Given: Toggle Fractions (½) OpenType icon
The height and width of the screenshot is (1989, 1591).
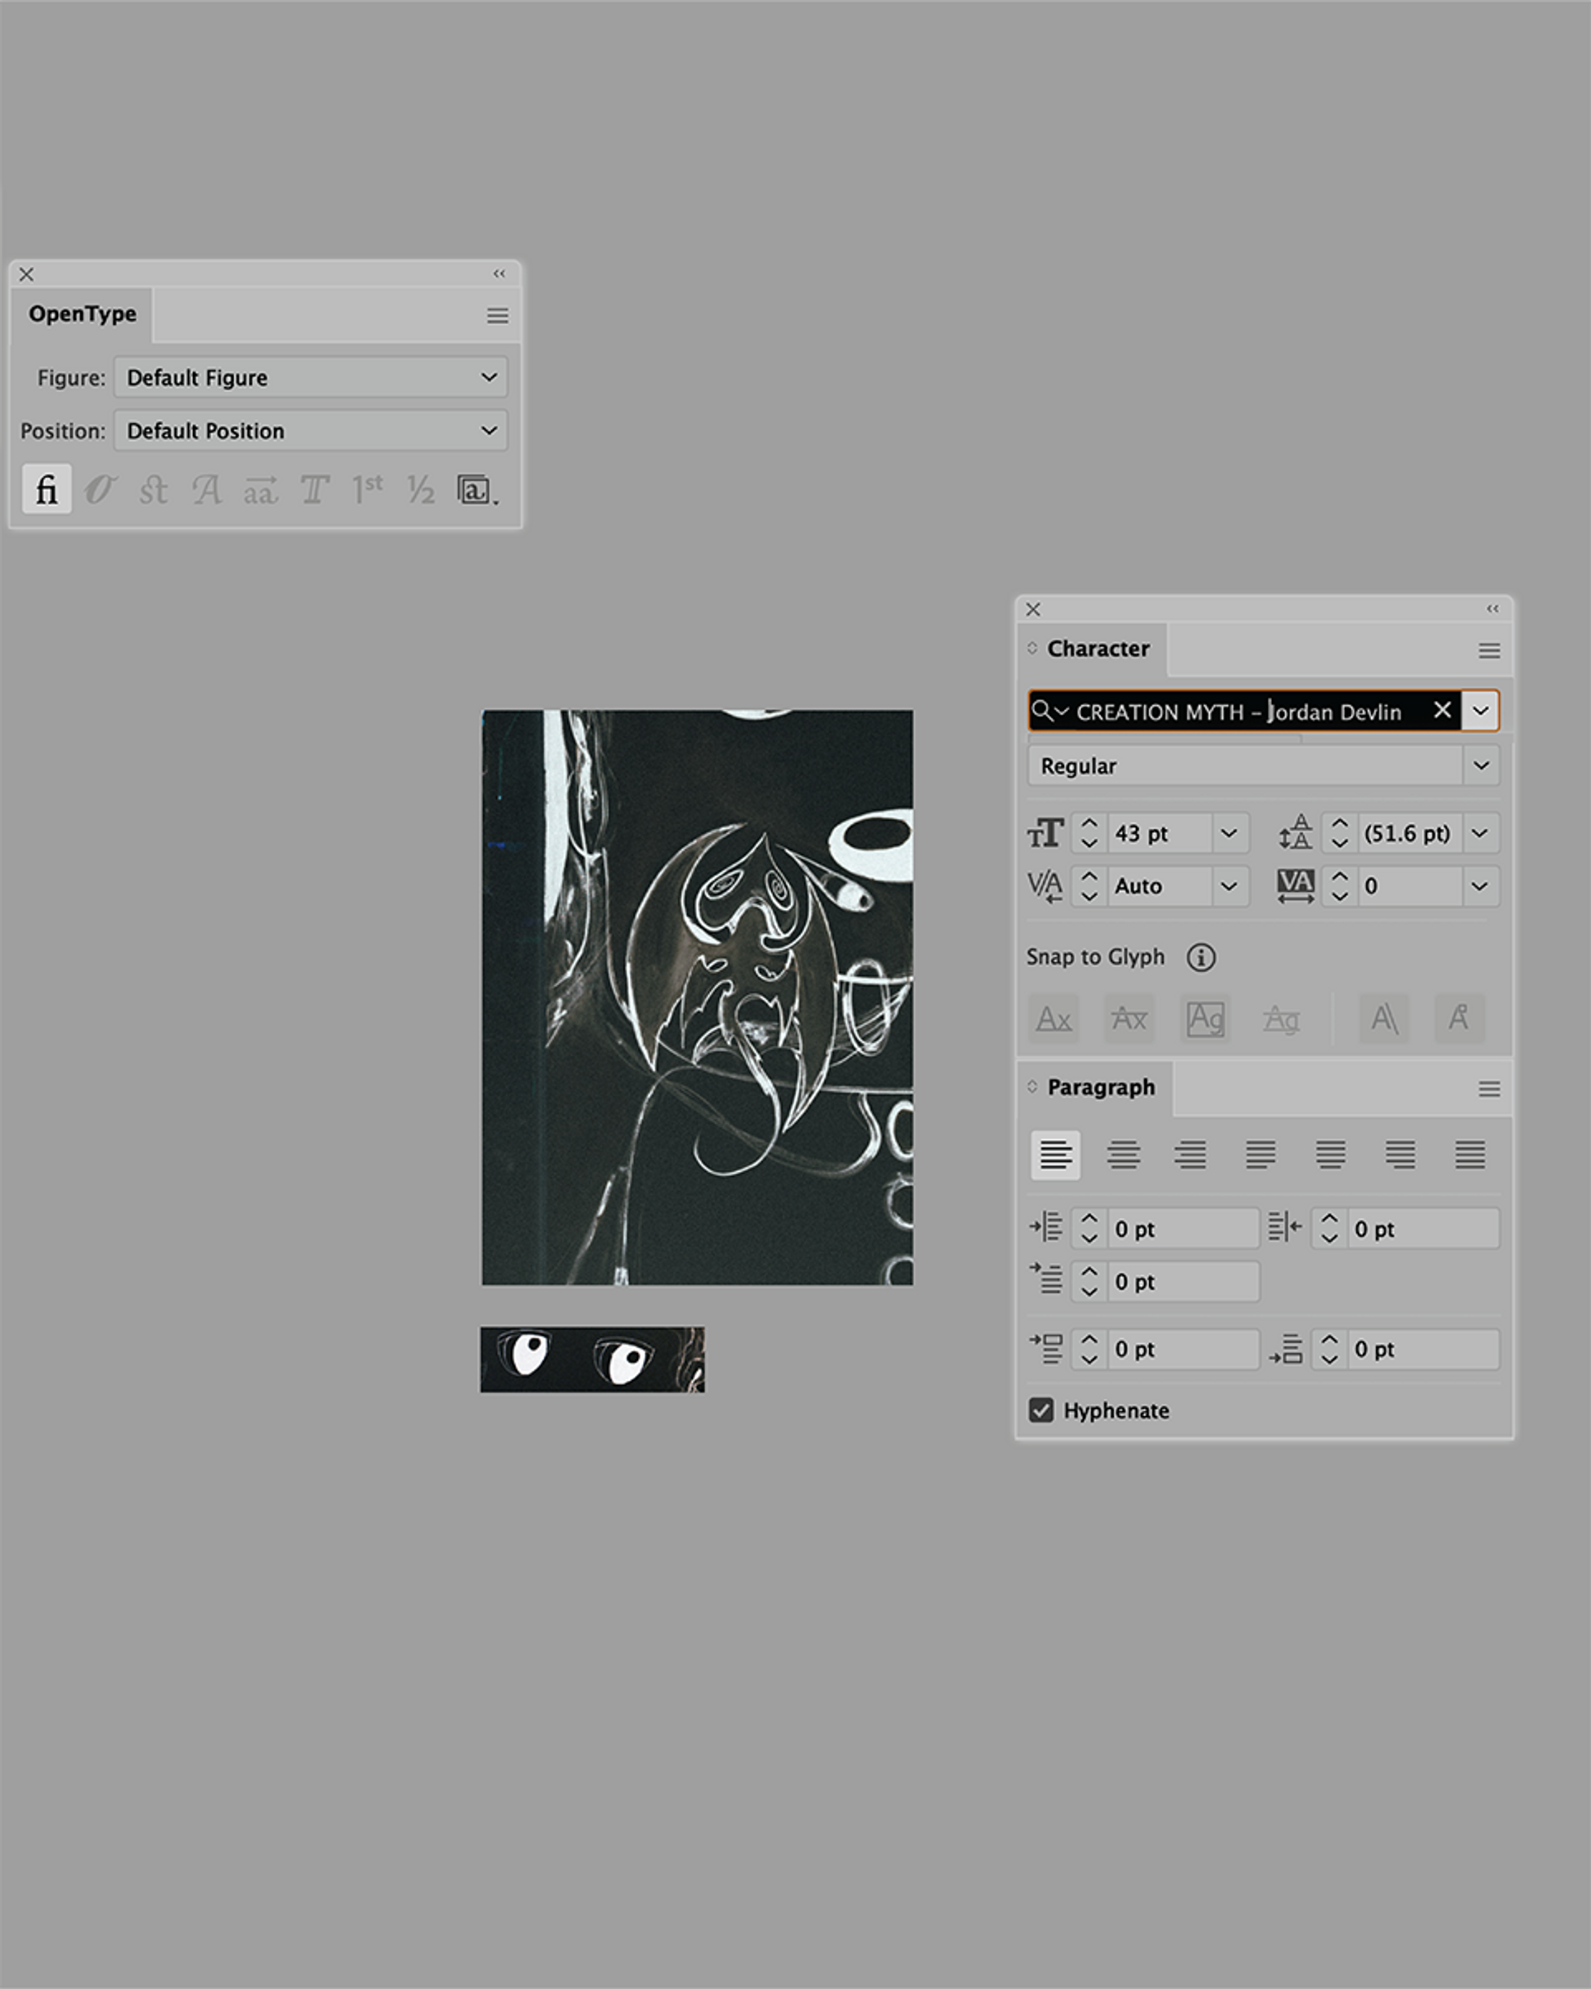Looking at the screenshot, I should (421, 489).
